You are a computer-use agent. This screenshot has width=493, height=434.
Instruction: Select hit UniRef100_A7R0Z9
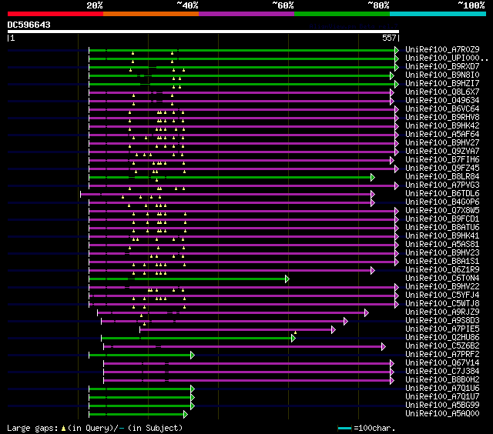(x=442, y=49)
